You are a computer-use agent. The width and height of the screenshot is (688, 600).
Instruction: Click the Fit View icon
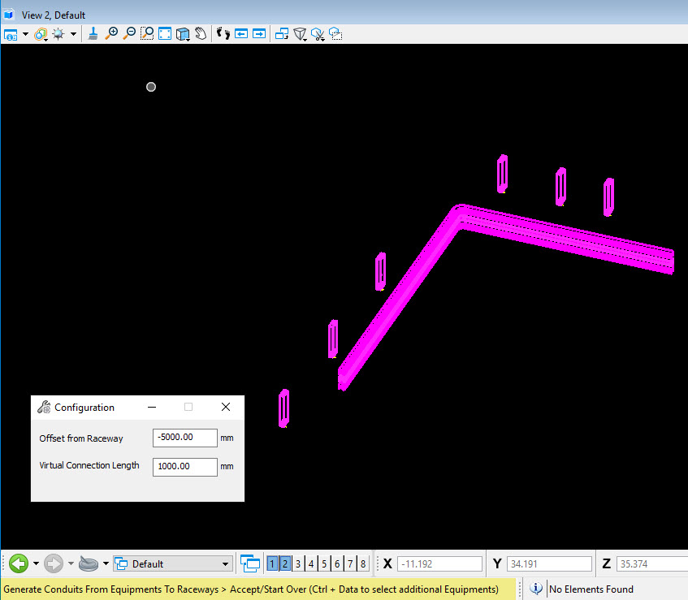(x=164, y=33)
